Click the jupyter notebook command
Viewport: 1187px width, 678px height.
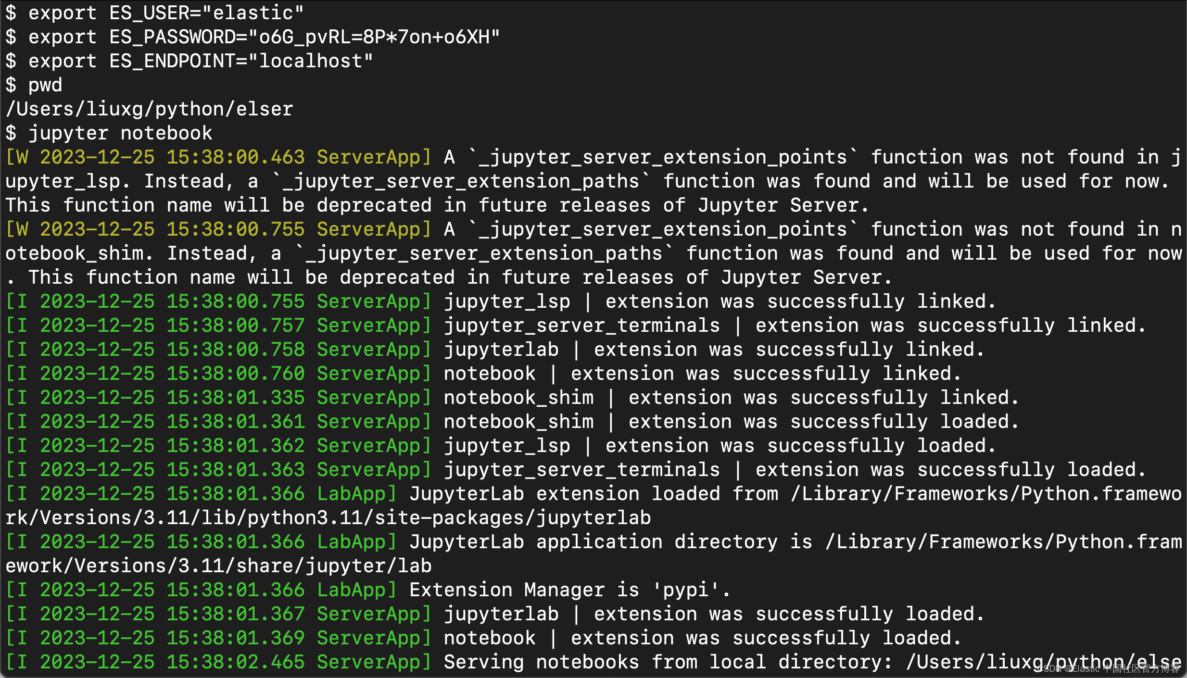pyautogui.click(x=120, y=133)
